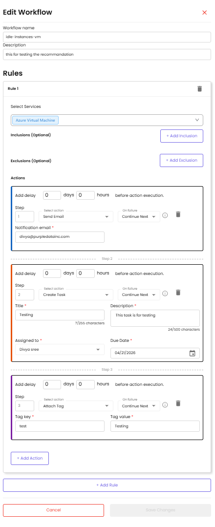Screen dimensions: 215x527
Task: Click the Save Changes button
Action: (160, 510)
